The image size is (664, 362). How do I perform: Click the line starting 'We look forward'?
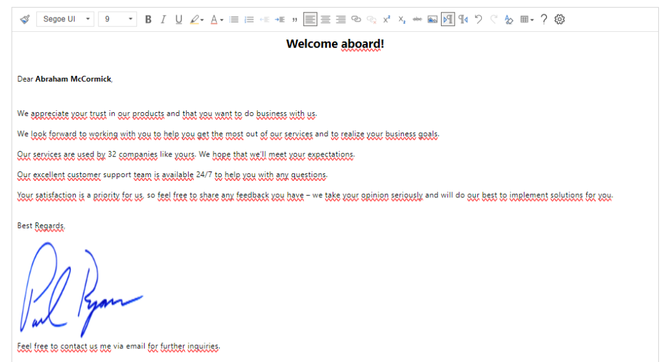click(228, 134)
